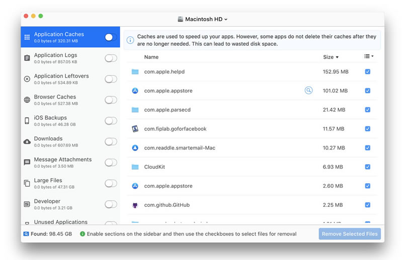405x260 pixels.
Task: Click the CloudKit folder icon
Action: [x=135, y=167]
